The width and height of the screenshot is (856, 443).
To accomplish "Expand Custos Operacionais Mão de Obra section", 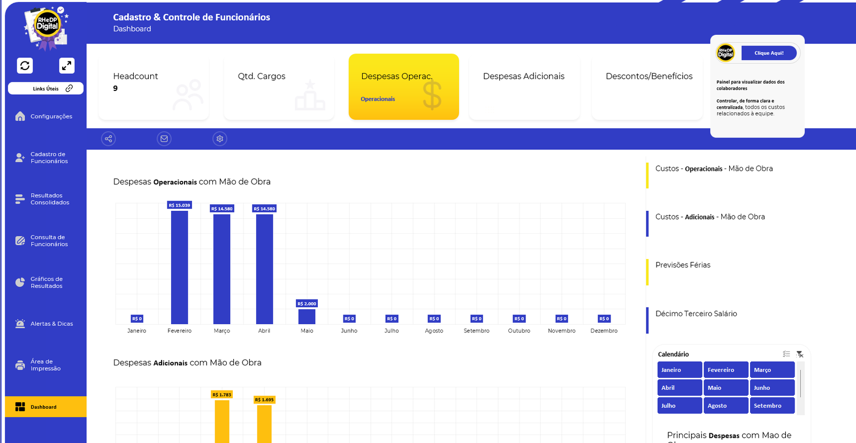I will (714, 169).
